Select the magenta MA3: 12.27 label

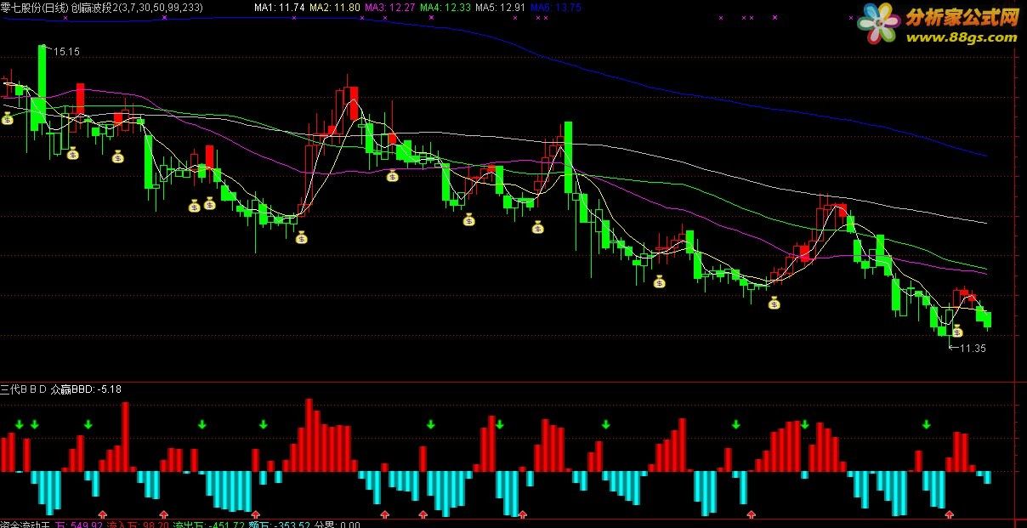tap(389, 7)
